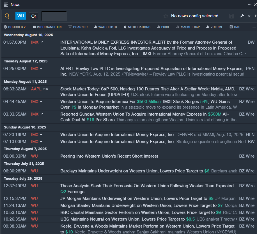This screenshot has height=234, width=257.
Task: Expand the +16 related symbols badge
Action: tap(45, 89)
